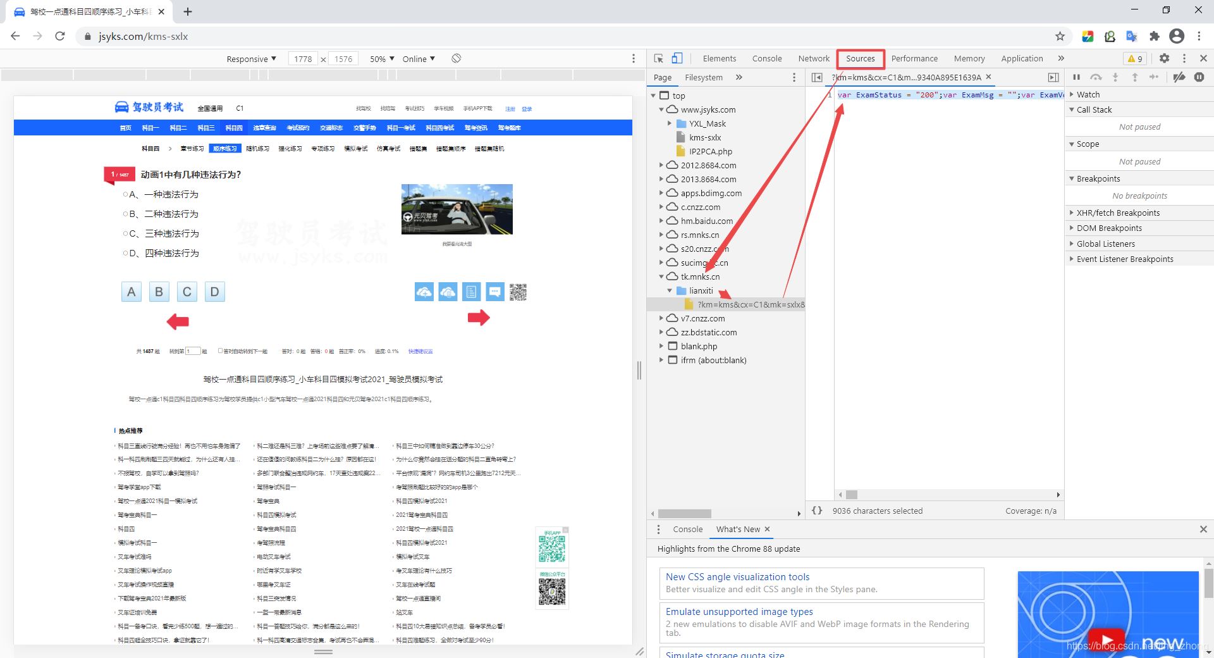Toggle deactivate breakpoints icon
The height and width of the screenshot is (658, 1214).
click(x=1179, y=77)
